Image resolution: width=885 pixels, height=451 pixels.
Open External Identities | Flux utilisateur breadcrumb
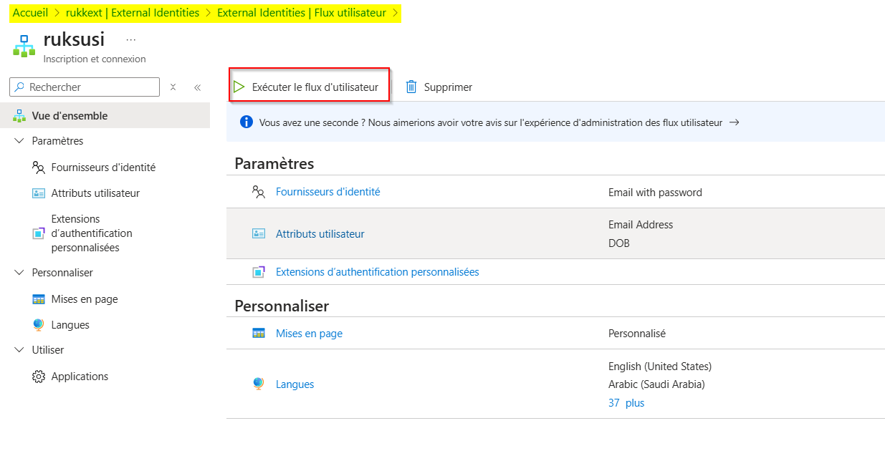pos(302,13)
